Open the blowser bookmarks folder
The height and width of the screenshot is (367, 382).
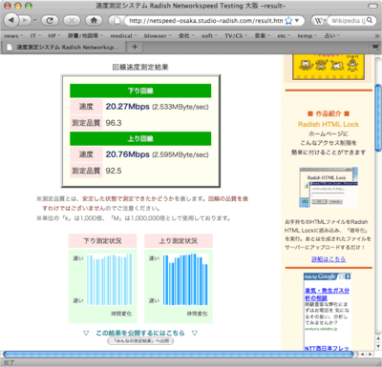pyautogui.click(x=158, y=36)
